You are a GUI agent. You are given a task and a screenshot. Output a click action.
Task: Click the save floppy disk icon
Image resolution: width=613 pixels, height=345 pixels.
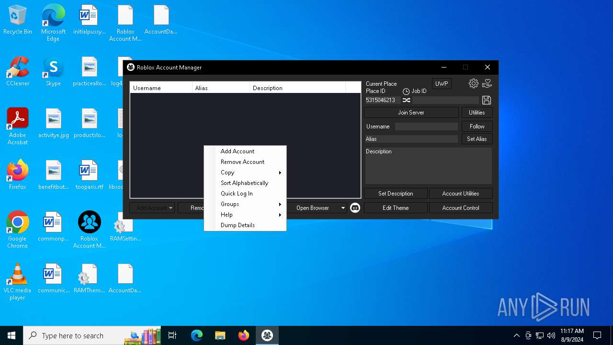tap(487, 100)
